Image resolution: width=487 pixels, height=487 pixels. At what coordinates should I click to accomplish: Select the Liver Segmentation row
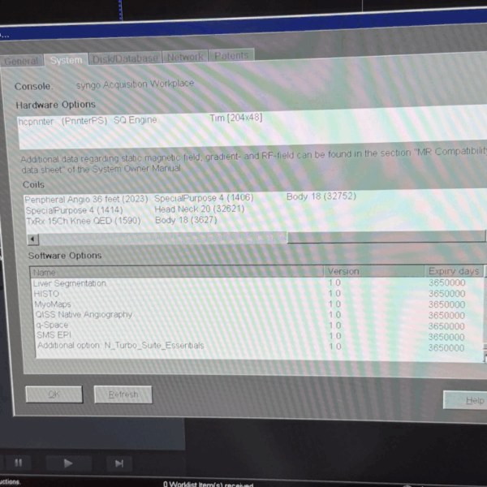tap(258, 283)
